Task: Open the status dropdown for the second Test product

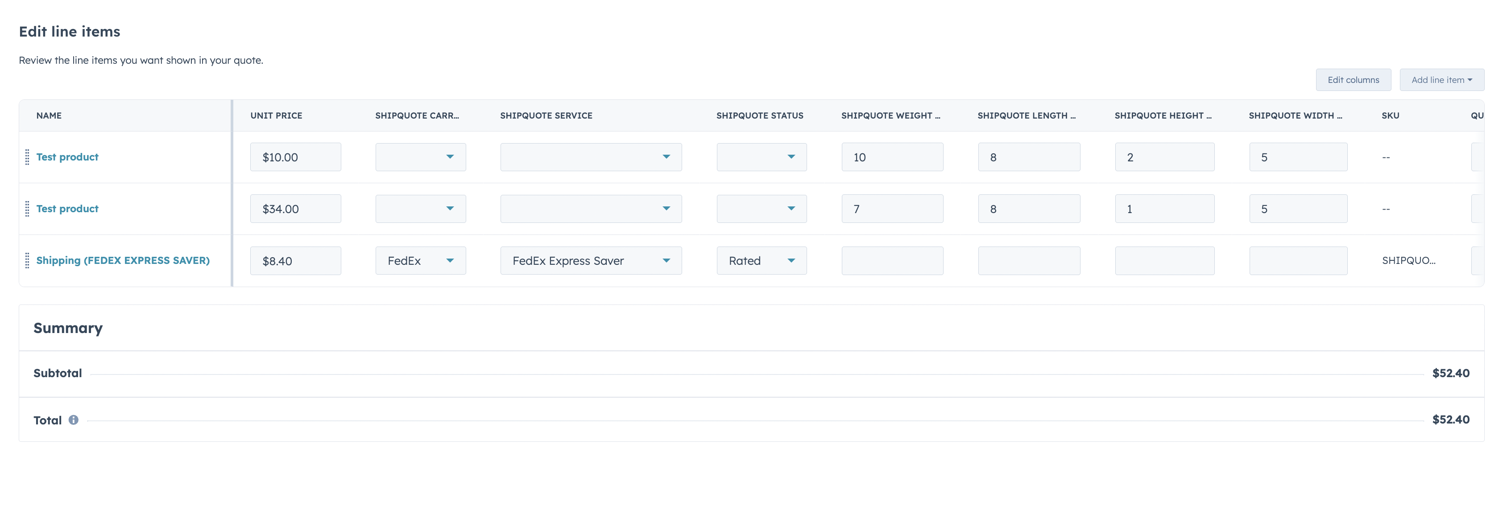Action: (761, 208)
